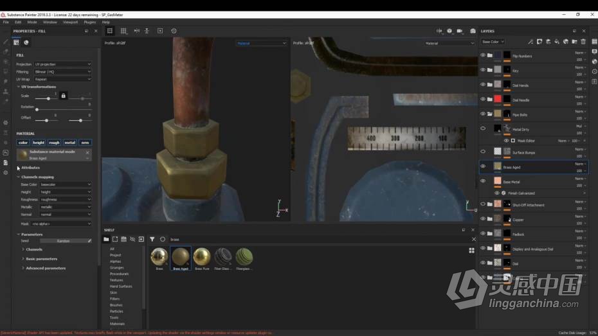Select Materials category in Shelf

click(117, 324)
